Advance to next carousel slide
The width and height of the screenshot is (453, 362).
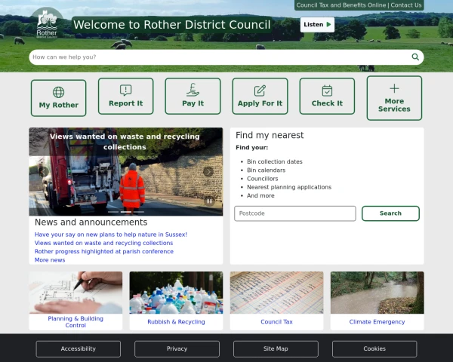pyautogui.click(x=208, y=172)
